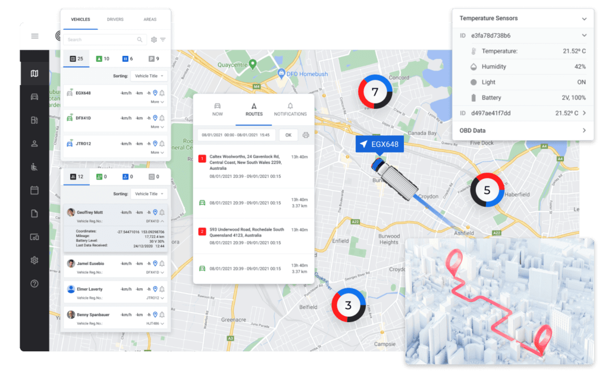
Task: Click the seated passenger sidebar icon
Action: click(x=34, y=167)
